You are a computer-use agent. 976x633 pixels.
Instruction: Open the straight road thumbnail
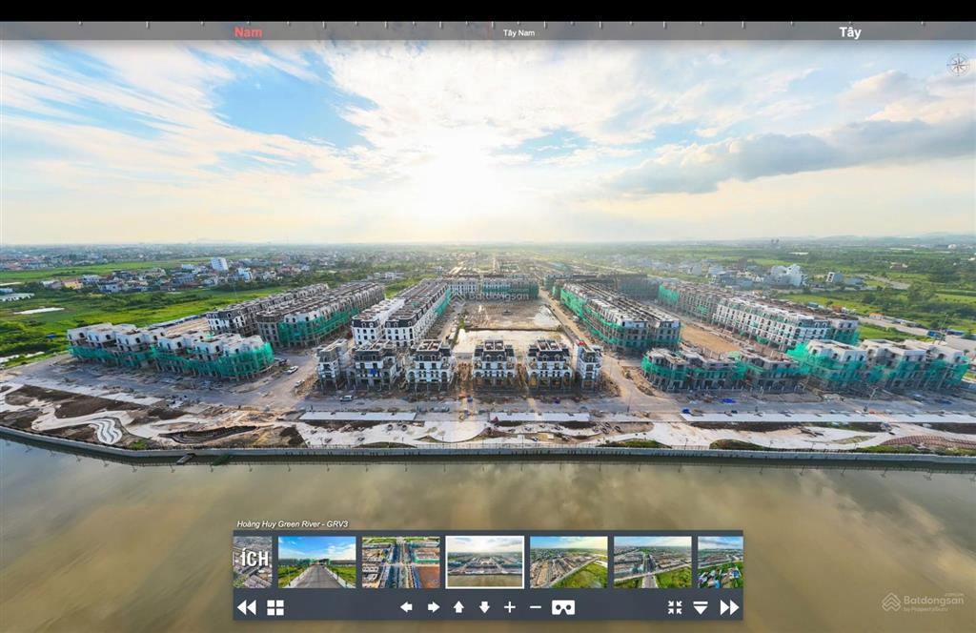point(316,562)
